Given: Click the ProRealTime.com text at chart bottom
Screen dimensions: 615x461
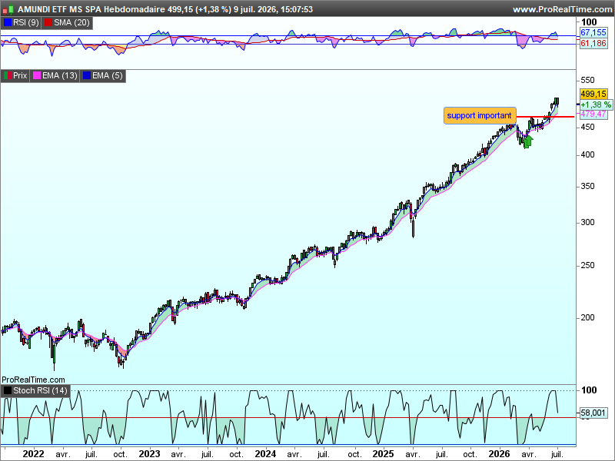Looking at the screenshot, I should [x=33, y=380].
